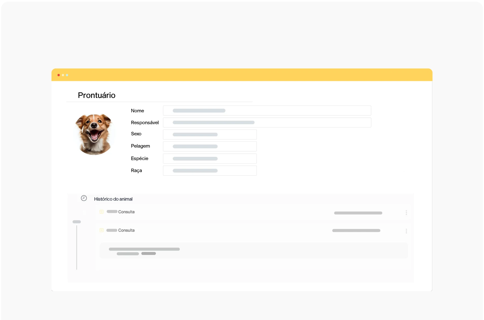Click the clock icon beside Histórico do animal

84,198
